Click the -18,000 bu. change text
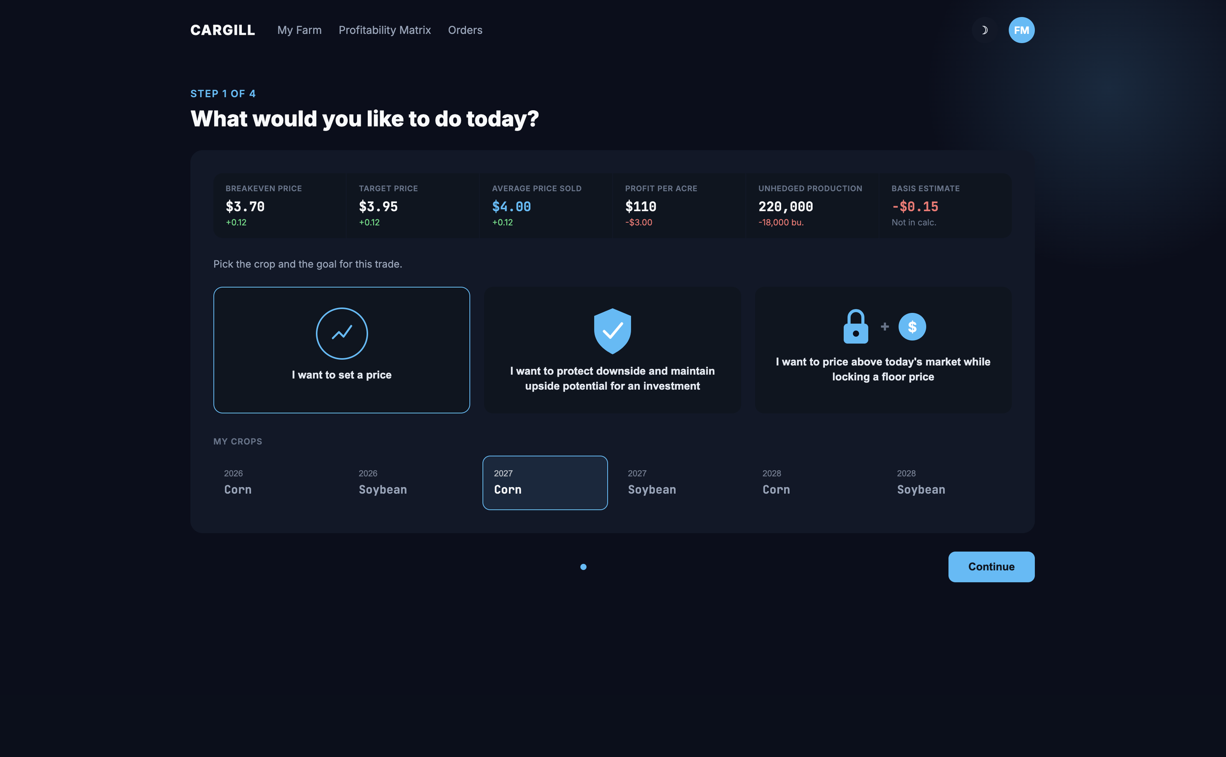Image resolution: width=1226 pixels, height=757 pixels. click(781, 222)
